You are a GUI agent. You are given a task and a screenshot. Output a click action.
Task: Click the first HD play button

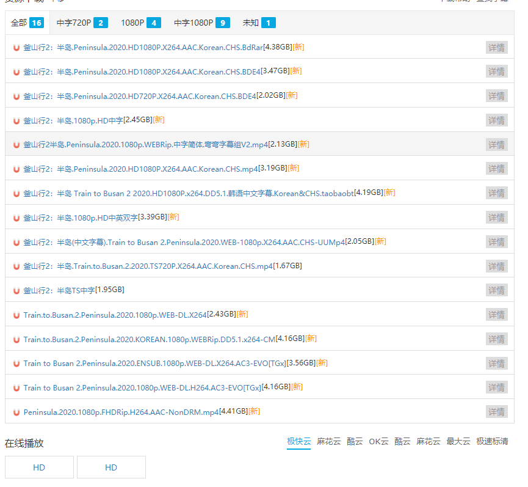coord(39,467)
